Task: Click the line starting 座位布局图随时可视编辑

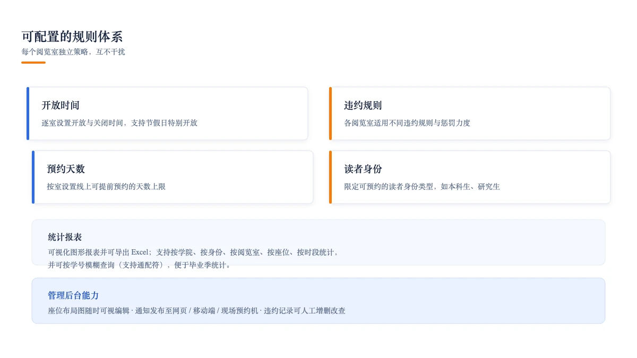Action: (x=196, y=311)
